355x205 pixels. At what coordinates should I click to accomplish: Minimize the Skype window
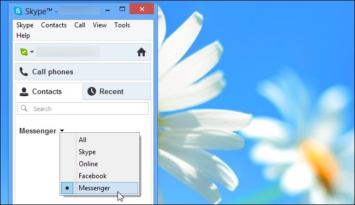click(108, 10)
